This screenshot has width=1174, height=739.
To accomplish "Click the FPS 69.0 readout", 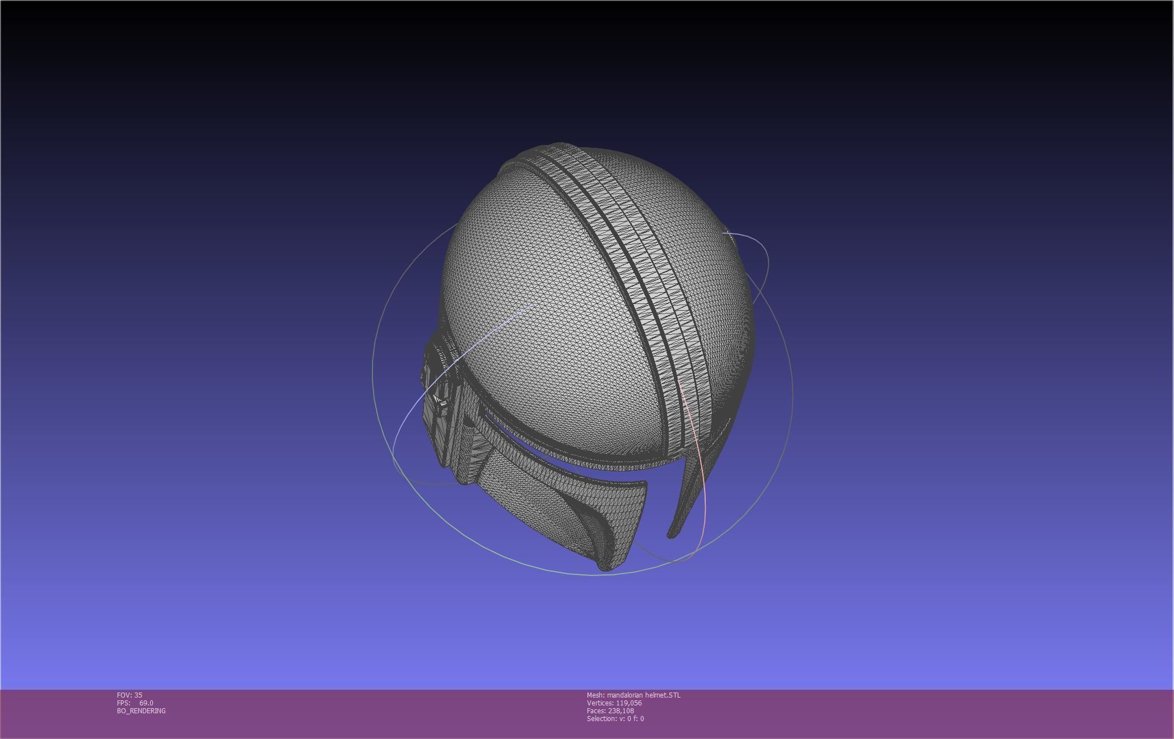I will 135,703.
